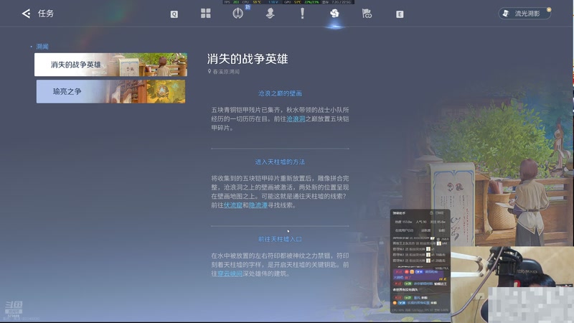Image resolution: width=574 pixels, height=323 pixels.
Task: Select the 在线用户 tab in chat overlay
Action: [404, 230]
